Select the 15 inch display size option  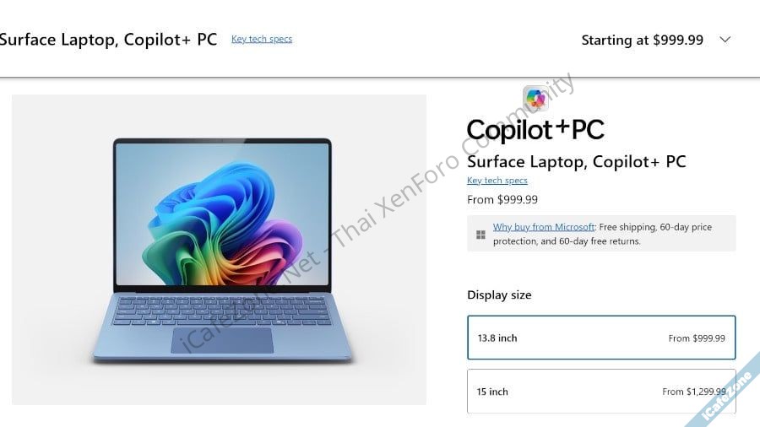click(x=601, y=392)
